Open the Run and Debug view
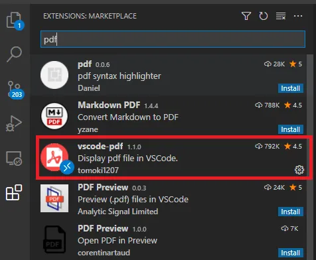This screenshot has width=316, height=260. click(x=14, y=123)
